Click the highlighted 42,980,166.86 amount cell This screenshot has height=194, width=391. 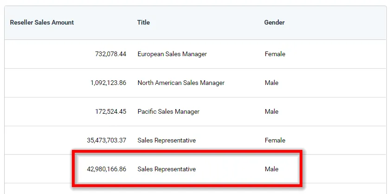click(x=107, y=169)
